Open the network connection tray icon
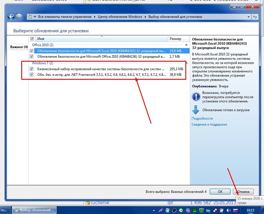 (x=208, y=210)
